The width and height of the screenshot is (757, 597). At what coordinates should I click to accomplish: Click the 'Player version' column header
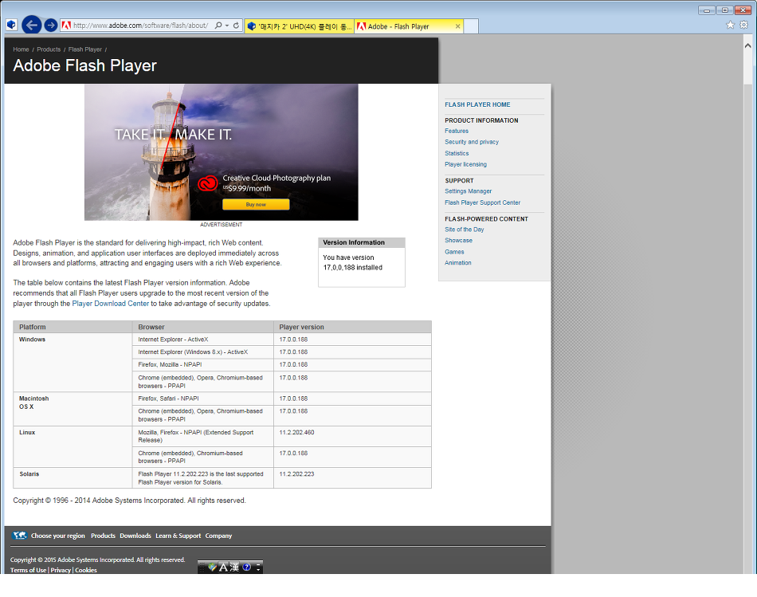[x=352, y=327]
